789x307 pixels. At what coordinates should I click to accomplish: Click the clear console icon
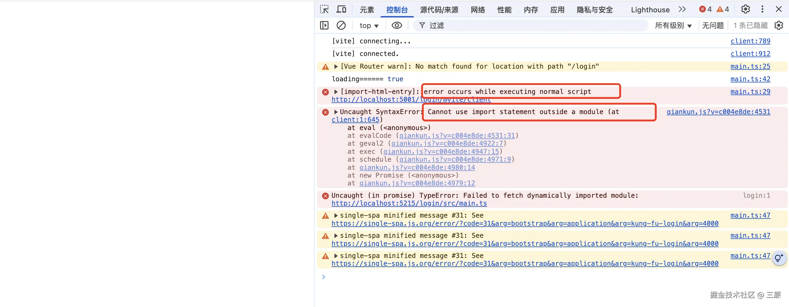341,25
